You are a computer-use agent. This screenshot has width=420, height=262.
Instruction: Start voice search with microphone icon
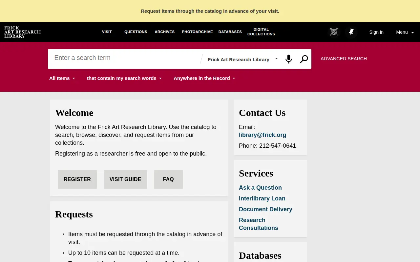coord(289,59)
